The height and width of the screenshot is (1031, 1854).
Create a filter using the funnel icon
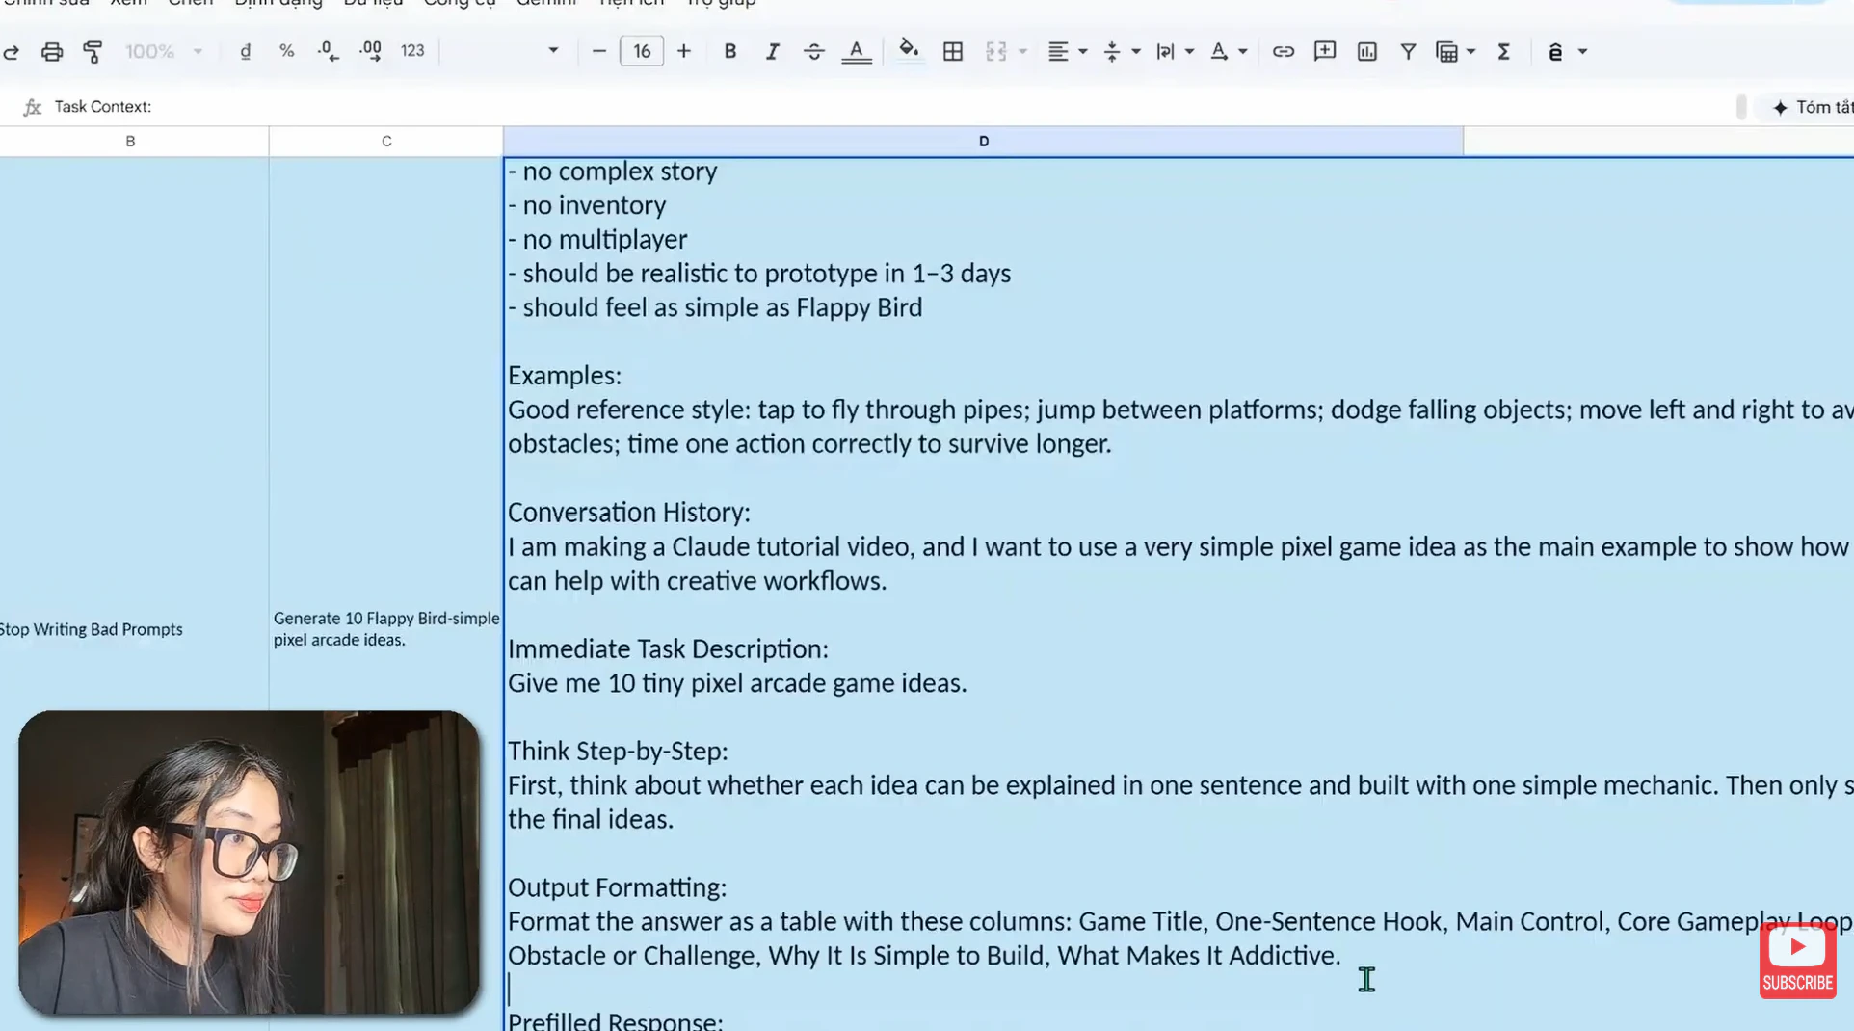(1408, 52)
